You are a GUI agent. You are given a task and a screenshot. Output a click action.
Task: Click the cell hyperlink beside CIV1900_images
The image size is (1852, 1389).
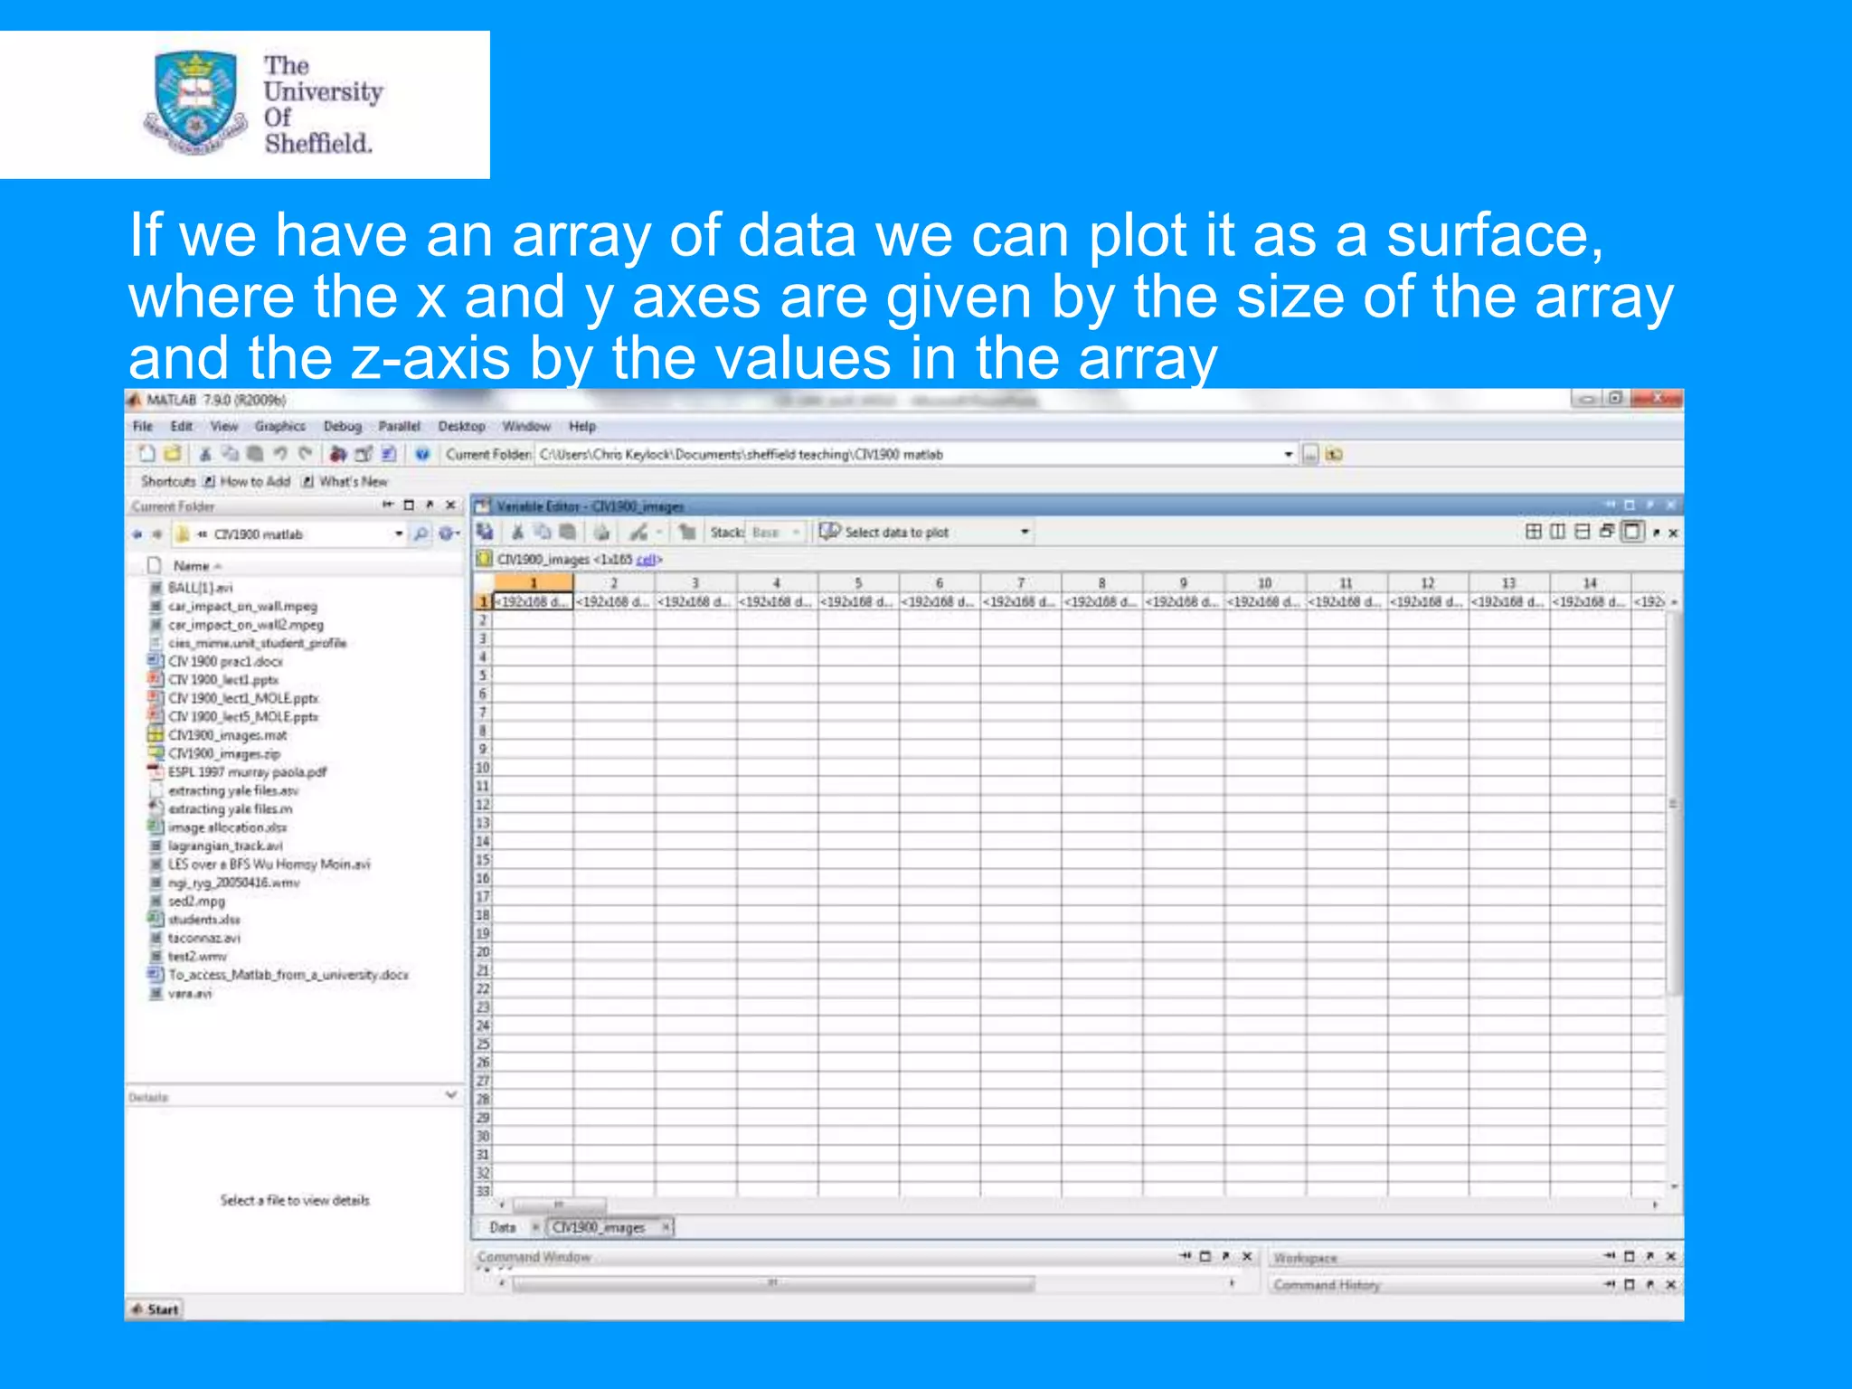click(x=646, y=560)
